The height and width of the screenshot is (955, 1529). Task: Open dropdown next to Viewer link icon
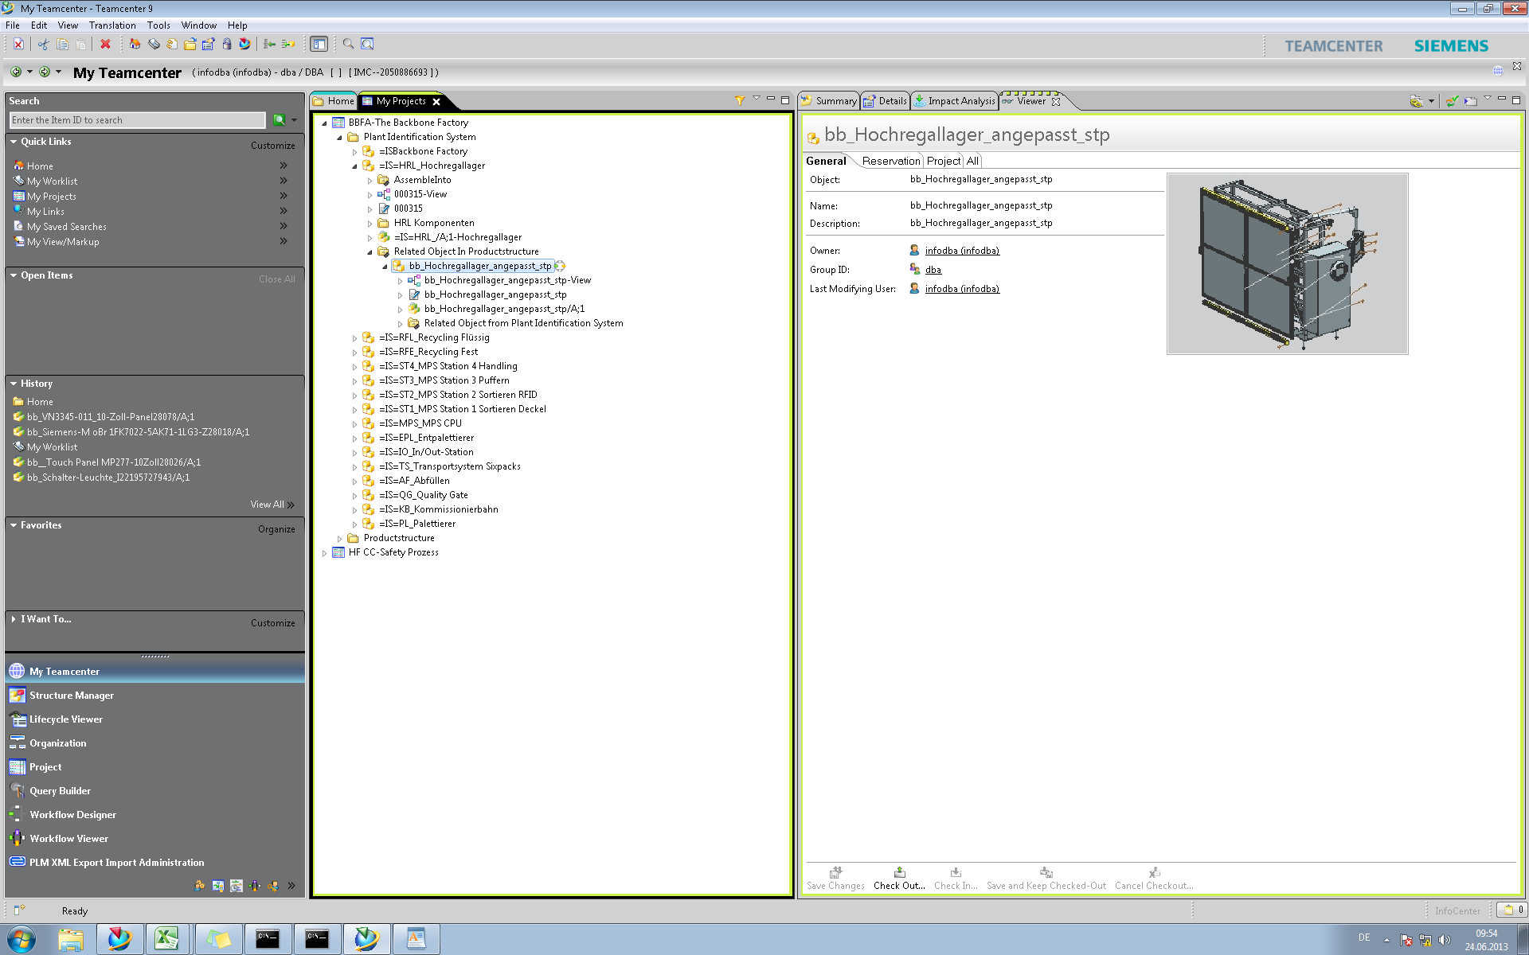(x=1431, y=101)
